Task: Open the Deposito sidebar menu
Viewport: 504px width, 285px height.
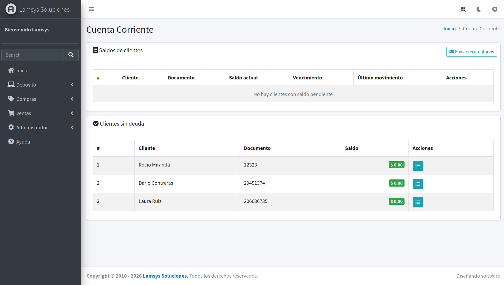Action: pyautogui.click(x=41, y=85)
